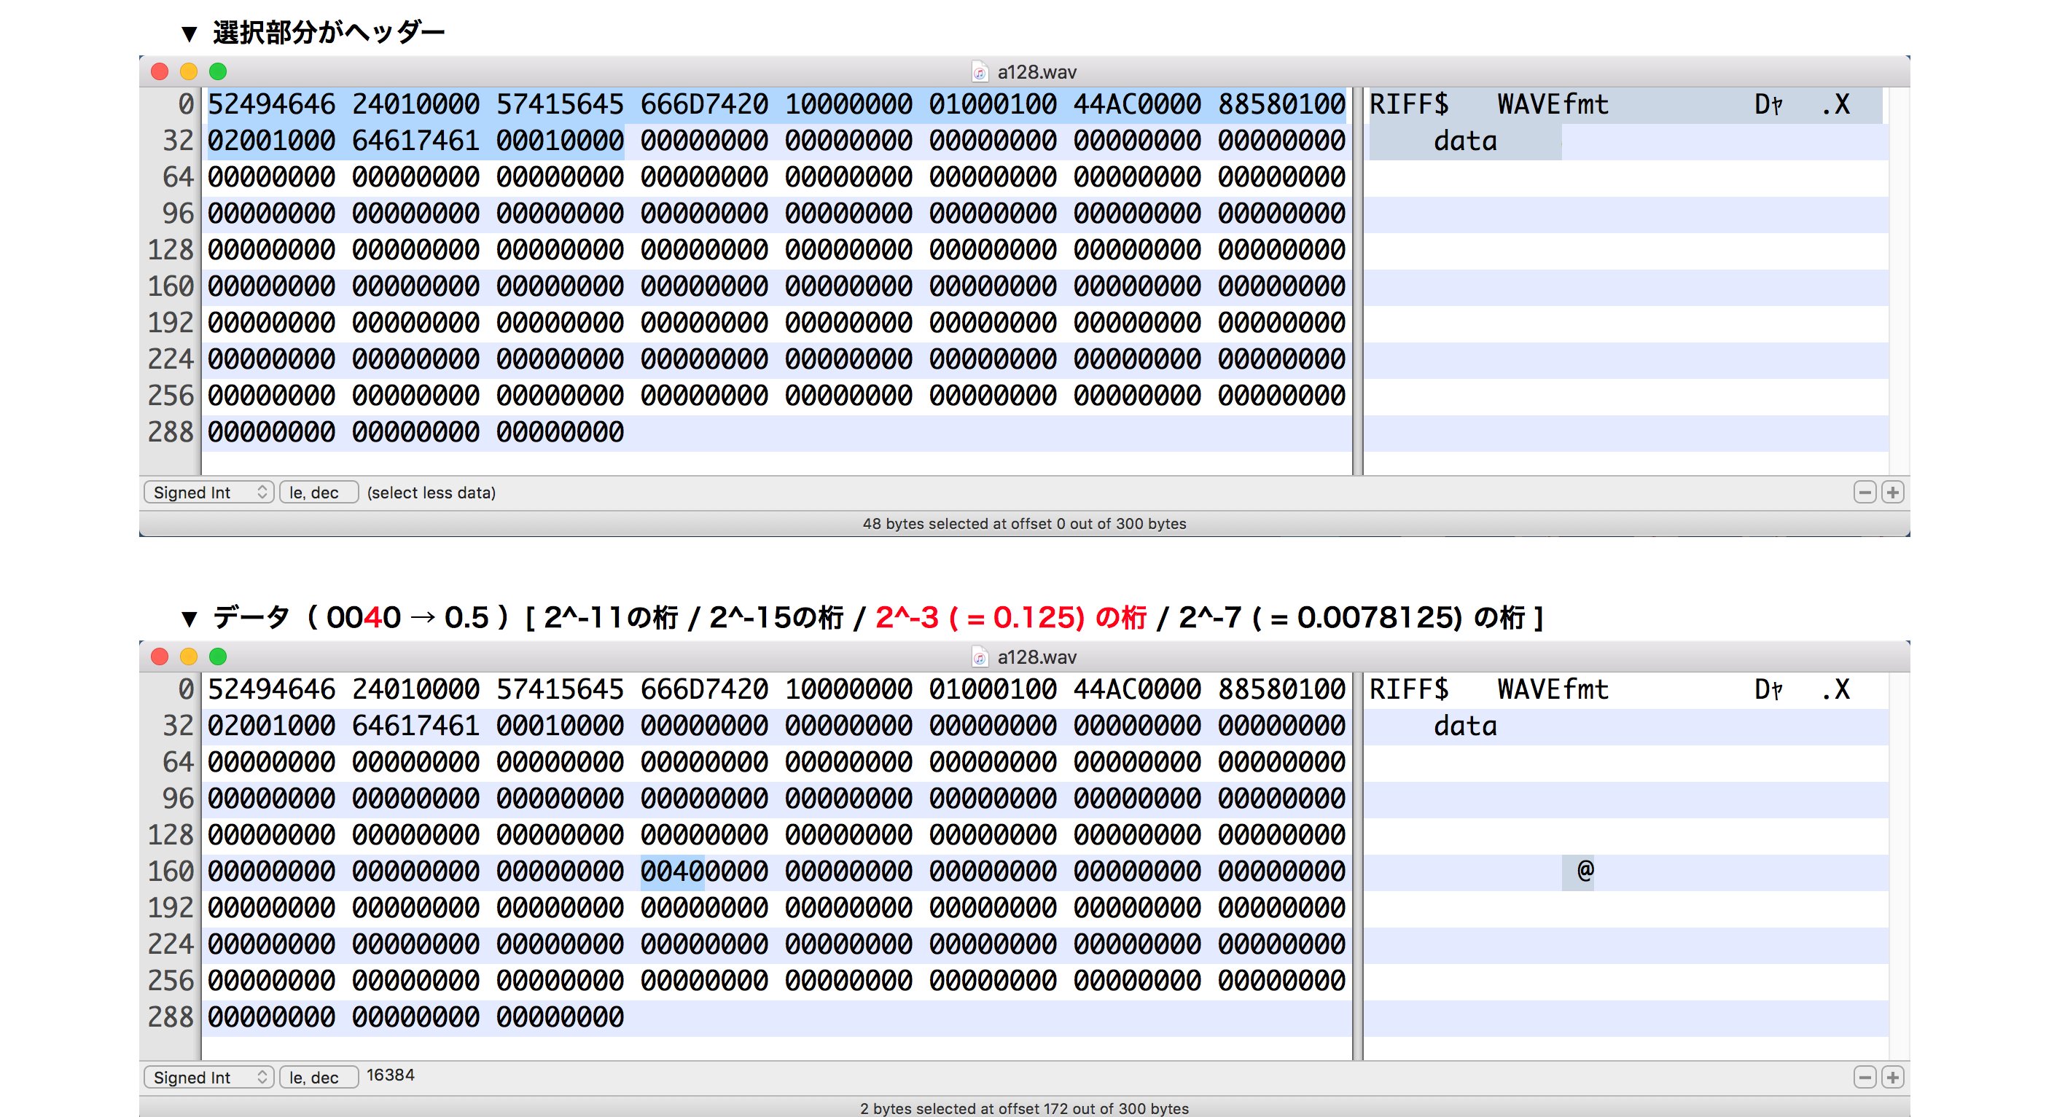Image resolution: width=2046 pixels, height=1117 pixels.
Task: Click minus button in top hex window
Action: click(x=1864, y=493)
